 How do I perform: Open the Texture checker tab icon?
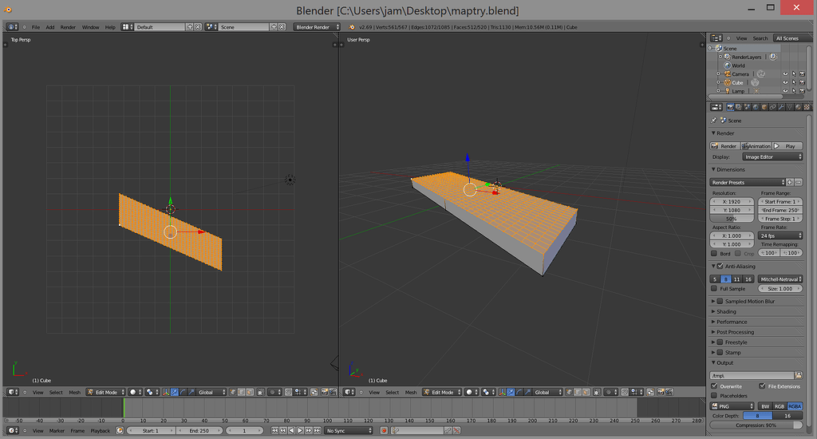click(x=807, y=107)
